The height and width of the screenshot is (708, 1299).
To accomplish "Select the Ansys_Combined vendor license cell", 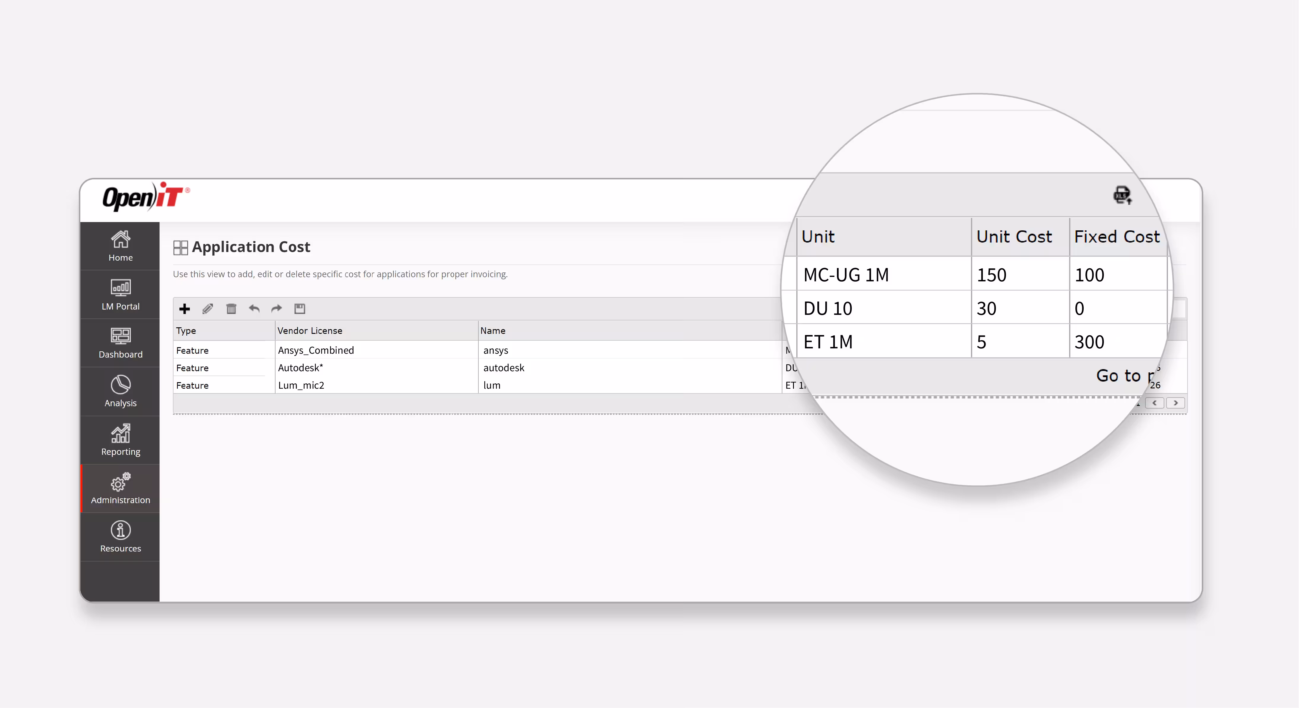I will point(376,350).
